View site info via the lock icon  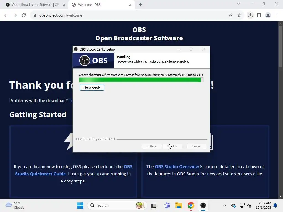pyautogui.click(x=35, y=15)
